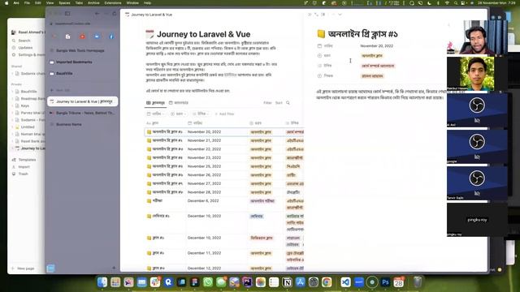Click Sort in the database toolbar
The height and width of the screenshot is (292, 520).
pyautogui.click(x=279, y=103)
